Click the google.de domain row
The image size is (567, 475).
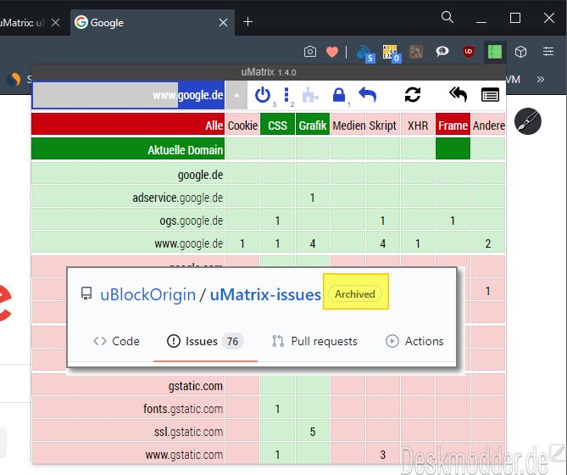128,174
